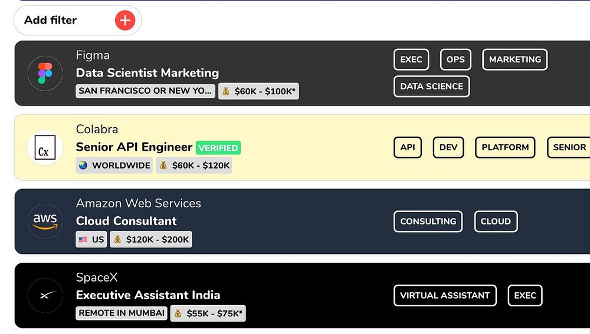Open the Figma company logo

45,73
